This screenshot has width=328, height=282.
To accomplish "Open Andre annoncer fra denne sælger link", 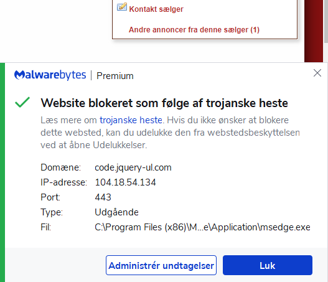I will [x=194, y=30].
